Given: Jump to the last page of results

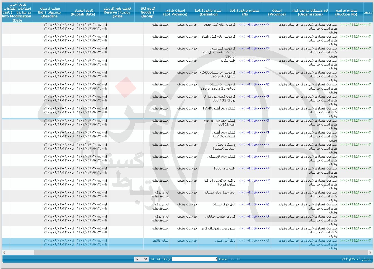Looking at the screenshot, I should click(152, 259).
